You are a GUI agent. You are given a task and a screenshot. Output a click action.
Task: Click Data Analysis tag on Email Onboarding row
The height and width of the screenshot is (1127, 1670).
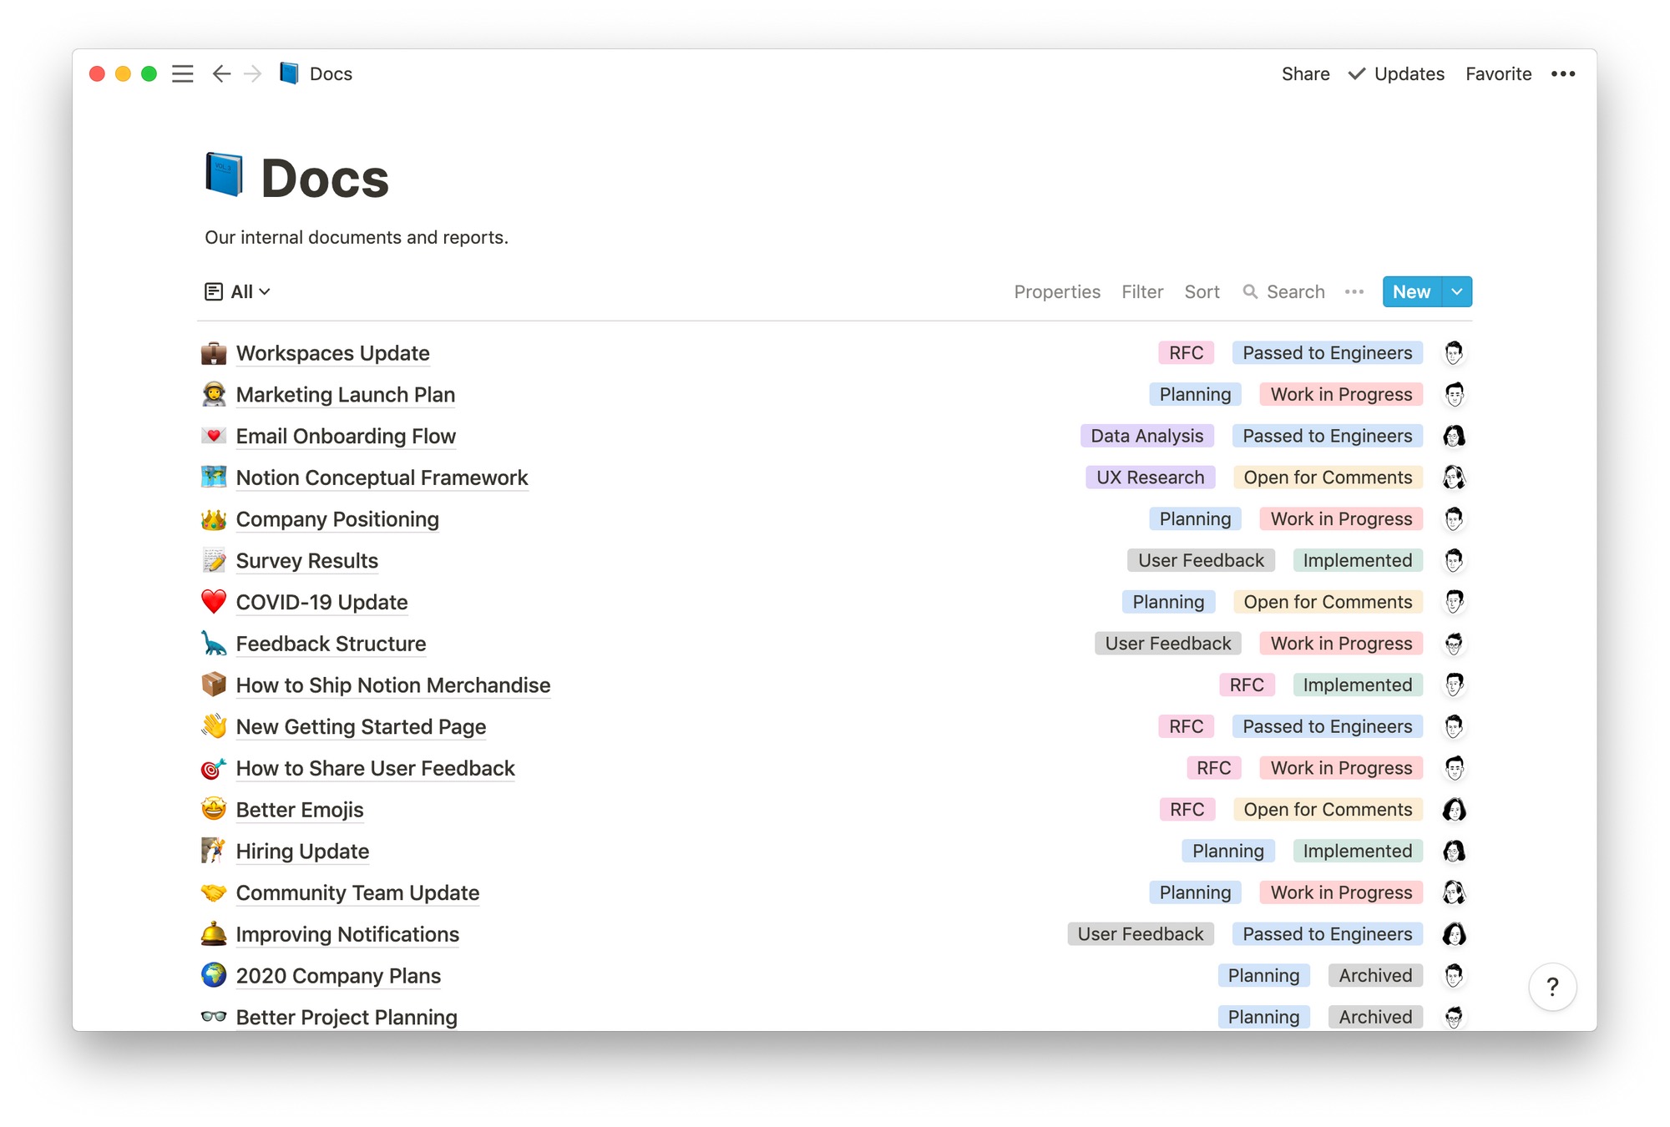pos(1146,436)
